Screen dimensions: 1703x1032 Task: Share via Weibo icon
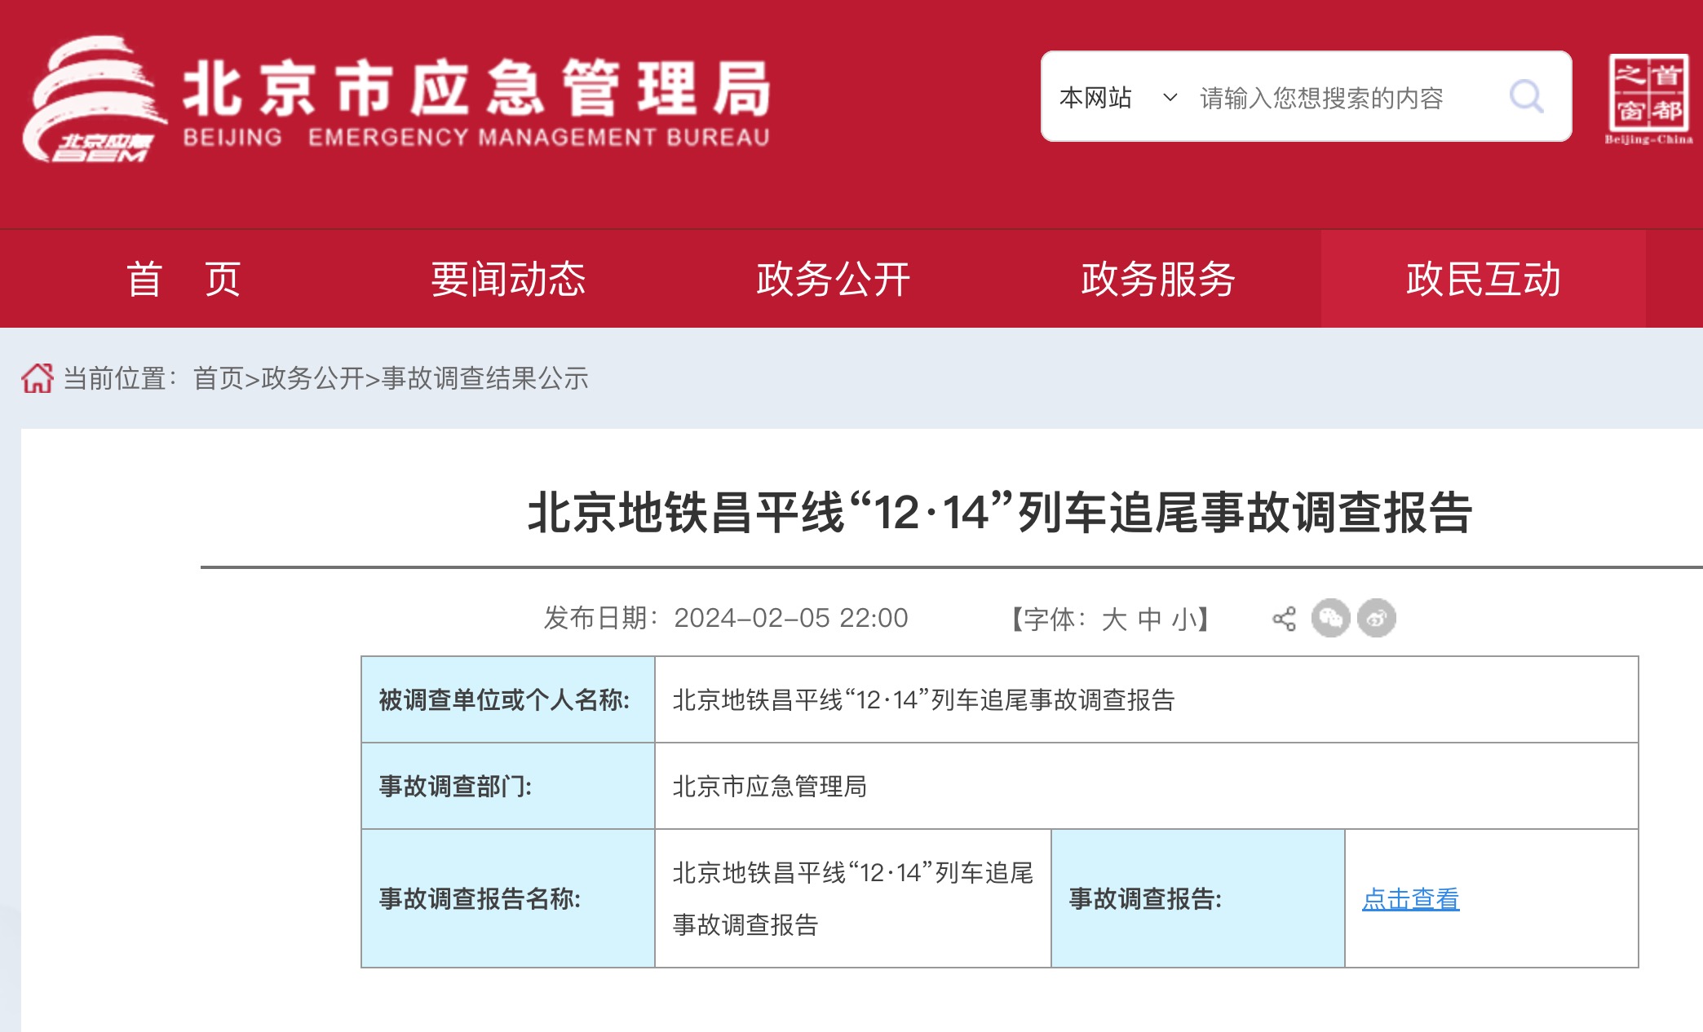tap(1377, 618)
